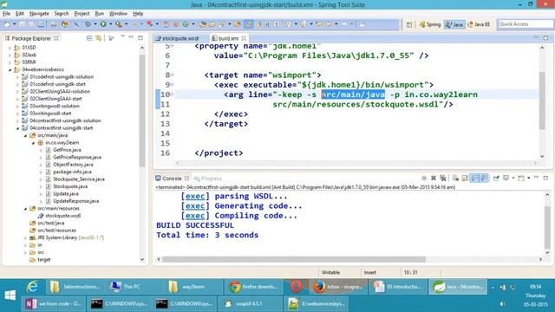The height and width of the screenshot is (312, 555).
Task: Open Internet Explorer from taskbar
Action: tap(33, 287)
